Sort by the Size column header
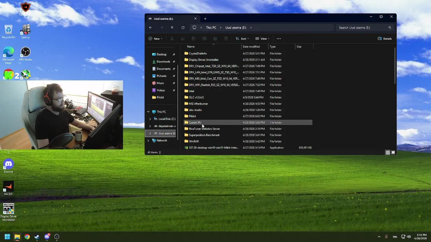Image resolution: width=431 pixels, height=242 pixels. click(304, 47)
